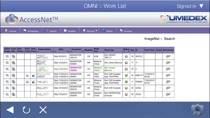Sort Date column descending

click(x=68, y=51)
